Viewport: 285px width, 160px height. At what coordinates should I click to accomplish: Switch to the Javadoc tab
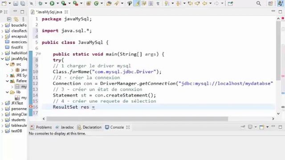65,127
